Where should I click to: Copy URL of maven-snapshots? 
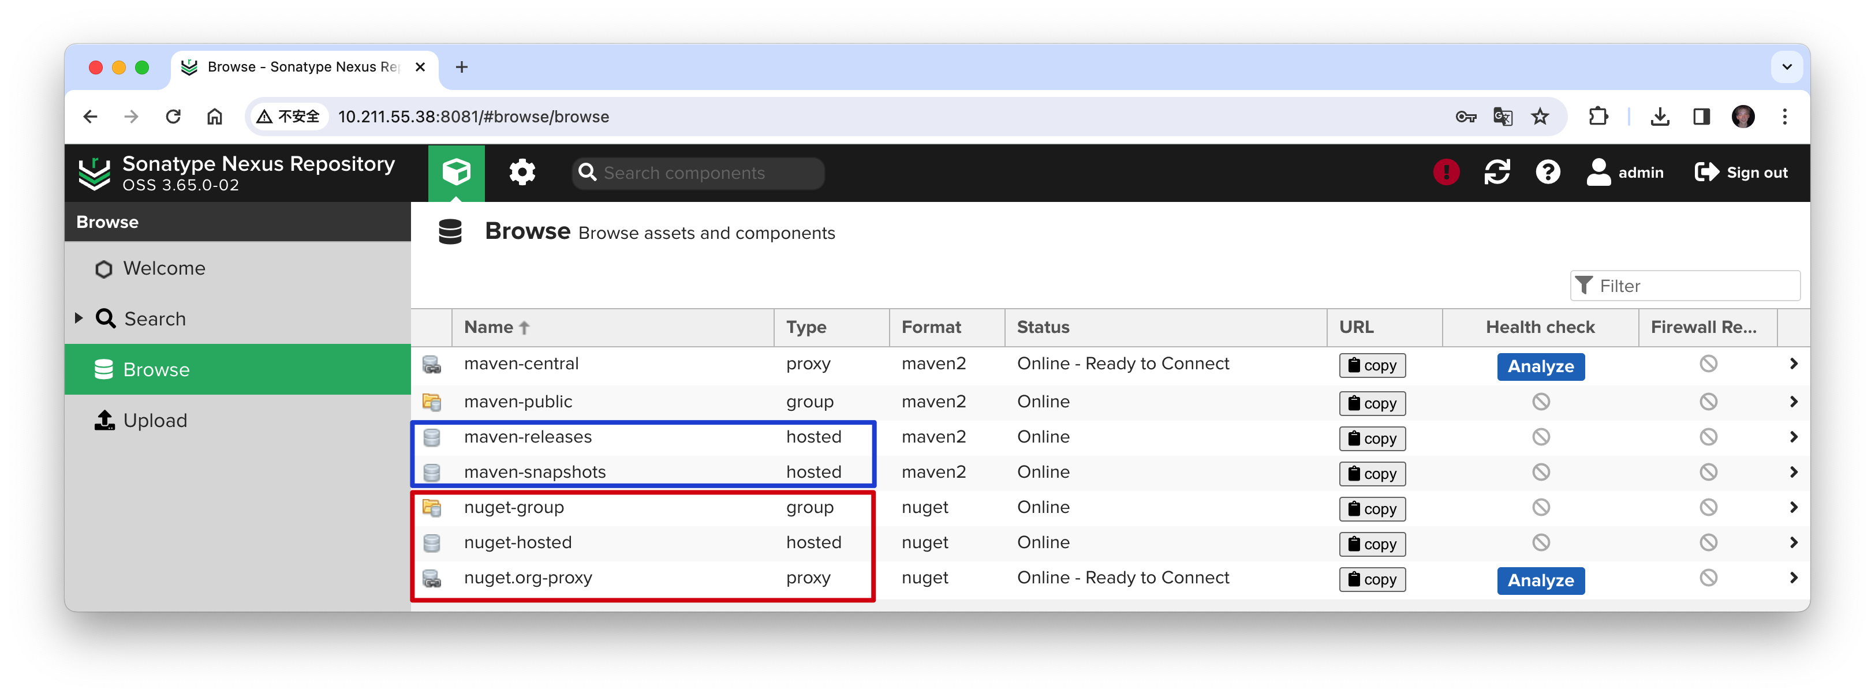[1372, 474]
